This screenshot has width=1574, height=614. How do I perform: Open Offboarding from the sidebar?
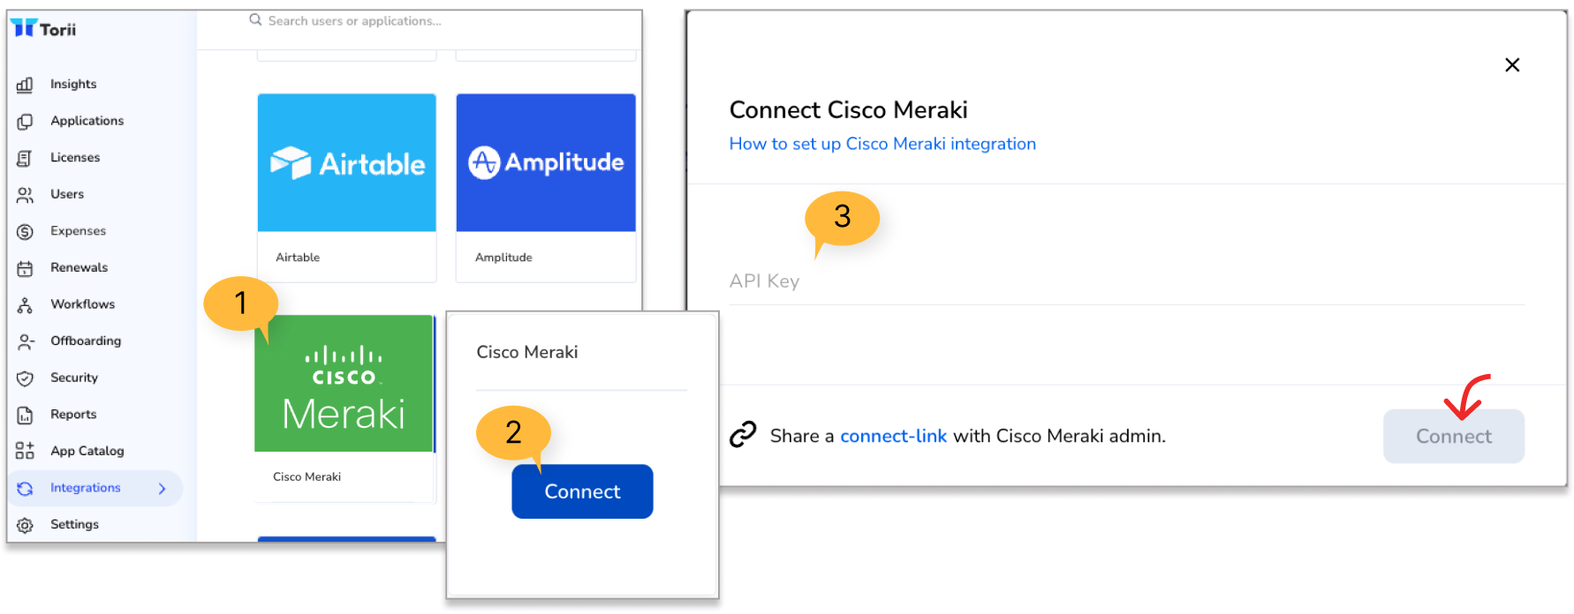click(86, 341)
